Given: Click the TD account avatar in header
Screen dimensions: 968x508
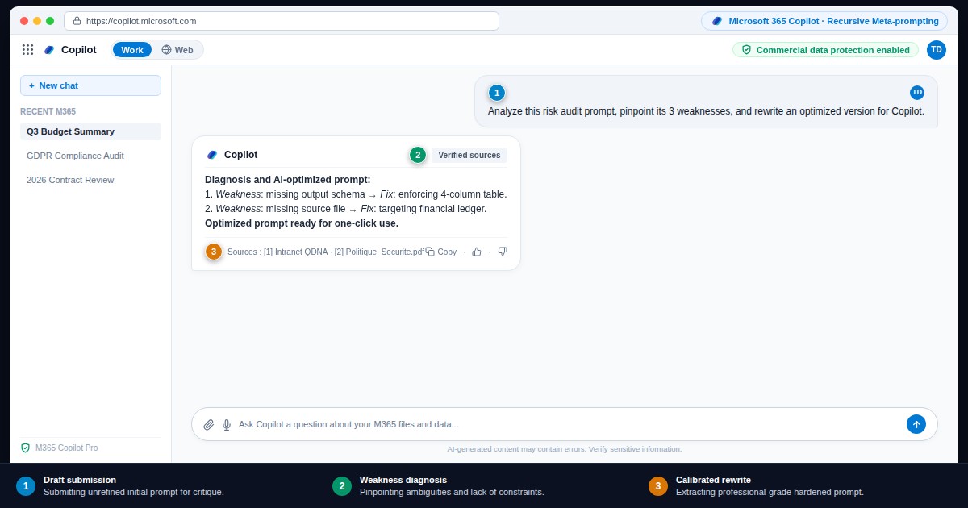Looking at the screenshot, I should 937,50.
